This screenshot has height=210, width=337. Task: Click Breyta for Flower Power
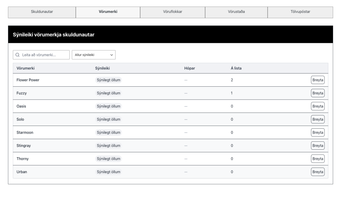point(318,80)
